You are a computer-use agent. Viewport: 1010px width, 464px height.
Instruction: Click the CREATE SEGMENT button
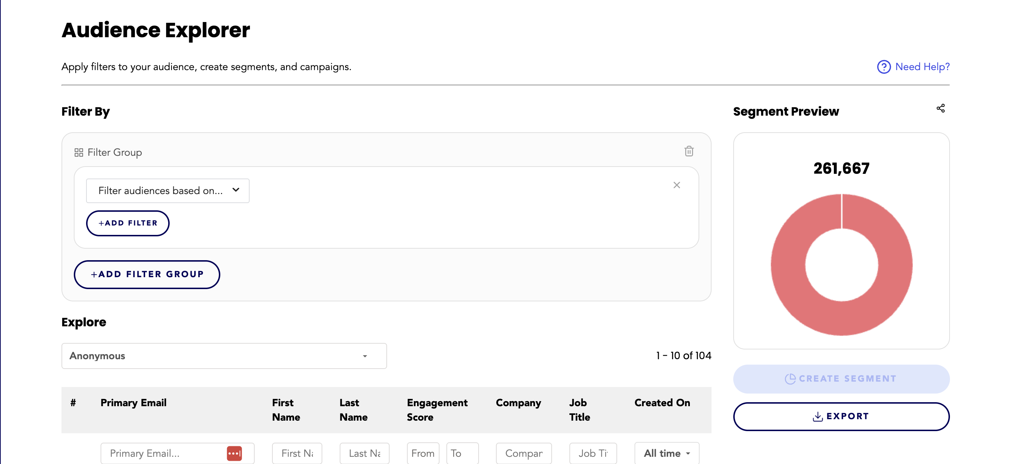click(x=841, y=379)
